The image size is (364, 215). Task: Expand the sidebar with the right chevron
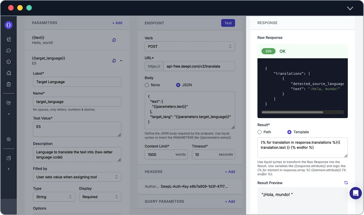9,169
